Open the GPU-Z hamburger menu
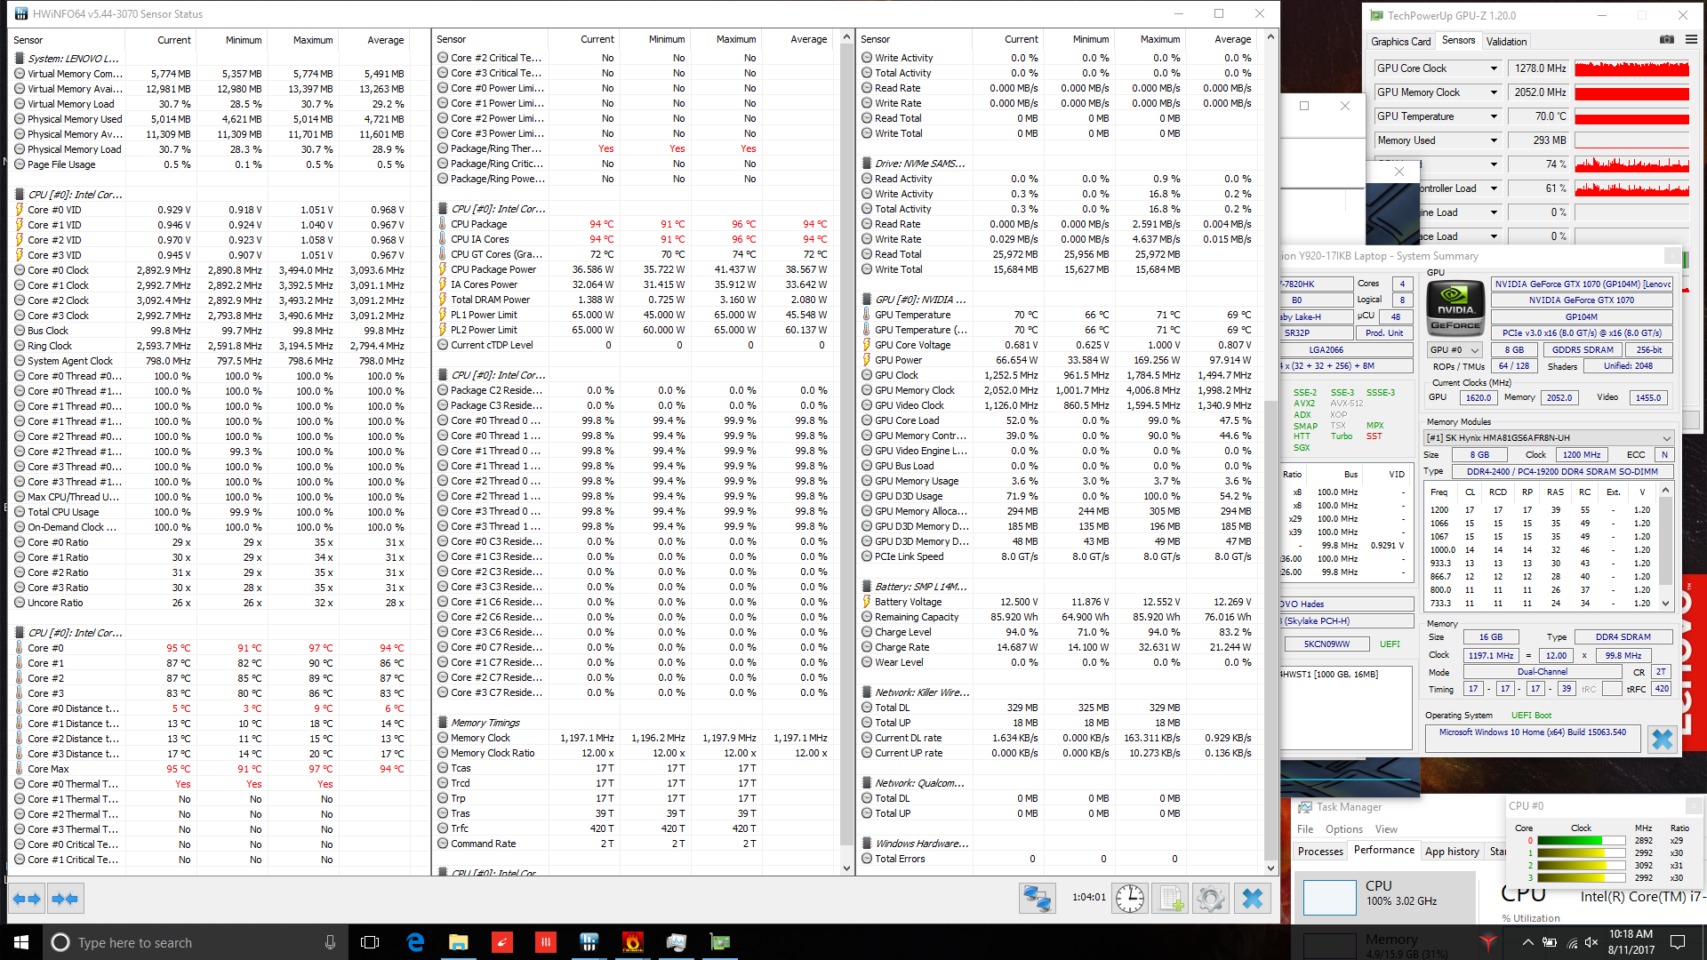The width and height of the screenshot is (1707, 960). 1690,40
